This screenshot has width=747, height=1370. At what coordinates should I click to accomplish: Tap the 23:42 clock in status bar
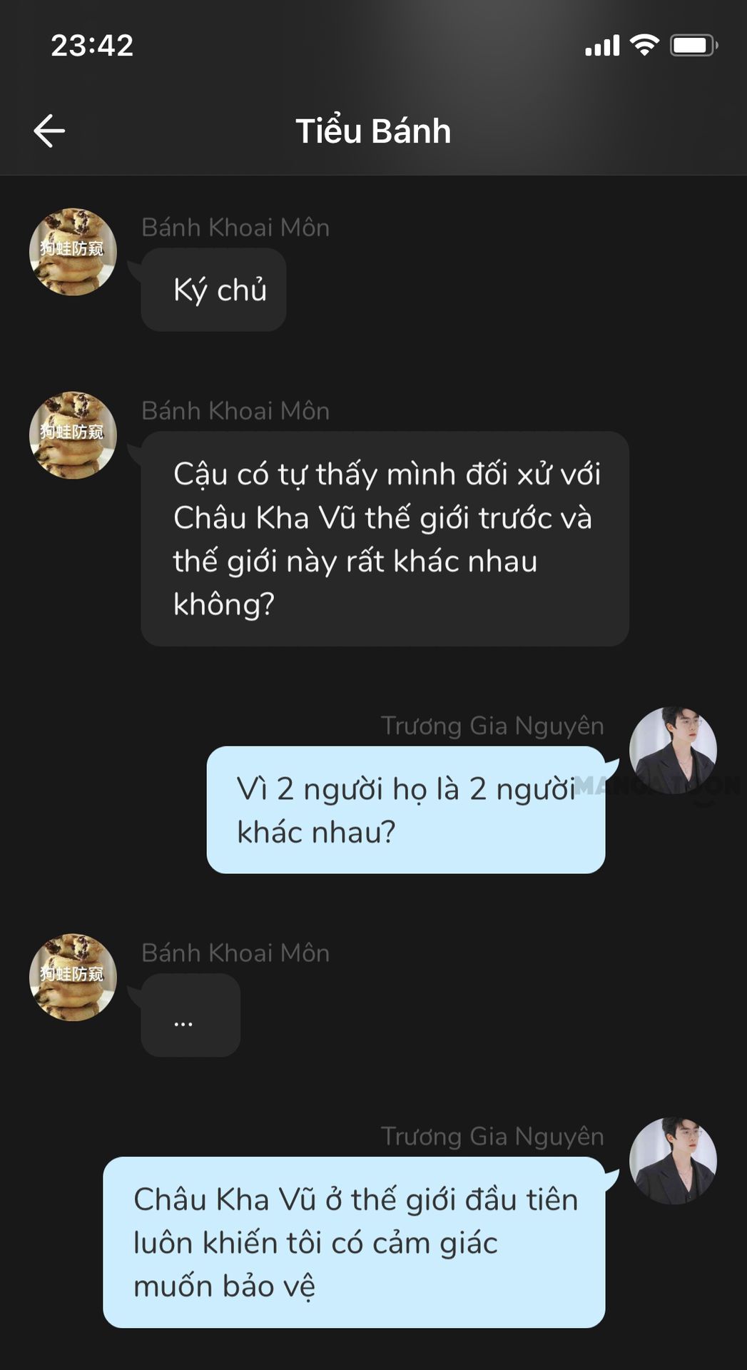tap(92, 46)
